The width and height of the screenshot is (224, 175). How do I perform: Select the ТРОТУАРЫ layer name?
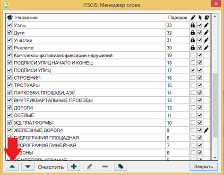coord(26,85)
